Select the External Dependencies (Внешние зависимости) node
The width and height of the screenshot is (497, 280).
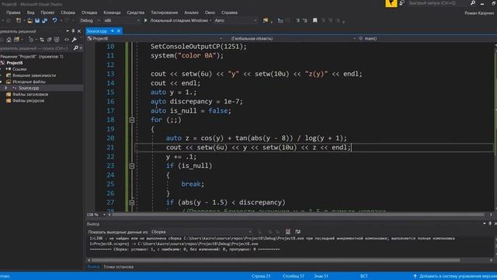tap(34, 75)
